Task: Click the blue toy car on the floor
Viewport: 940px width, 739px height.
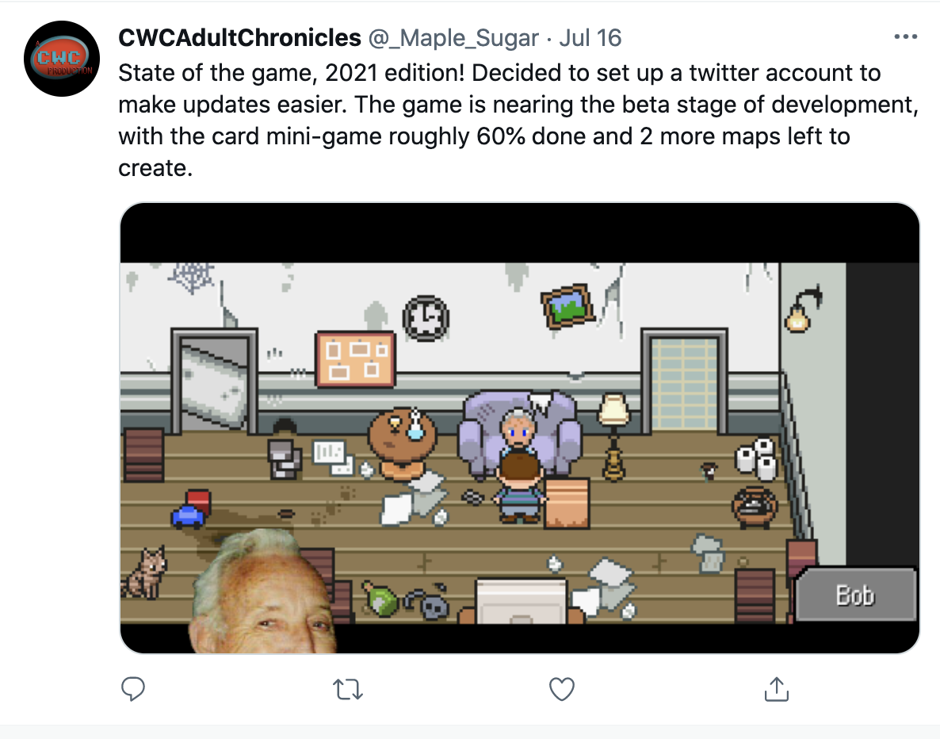Action: (x=188, y=516)
